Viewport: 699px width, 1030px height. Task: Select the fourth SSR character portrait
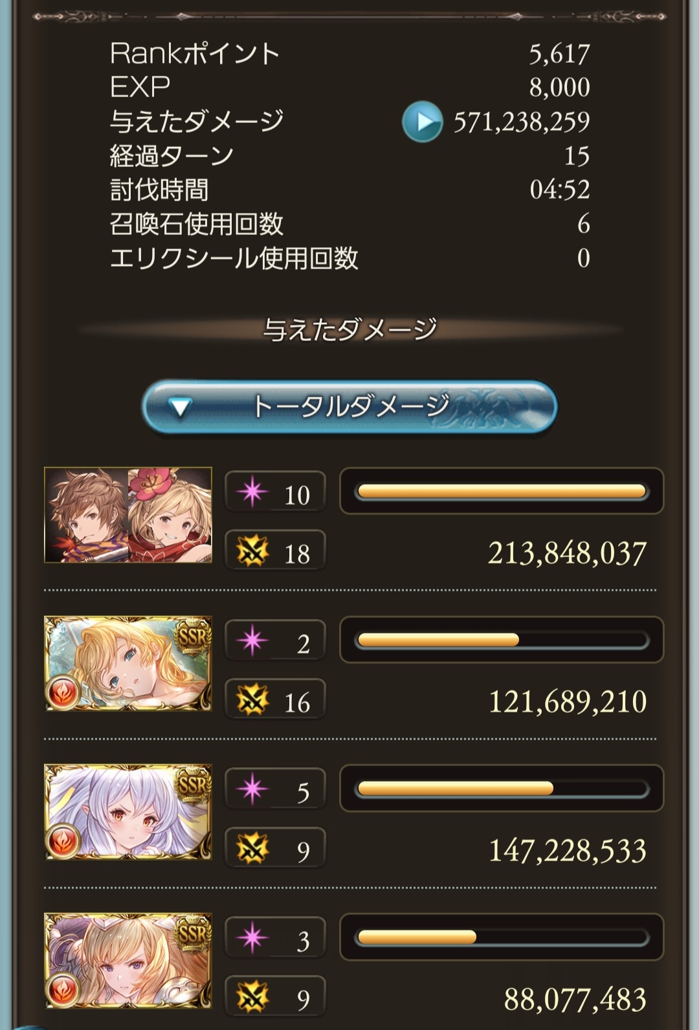tap(128, 961)
